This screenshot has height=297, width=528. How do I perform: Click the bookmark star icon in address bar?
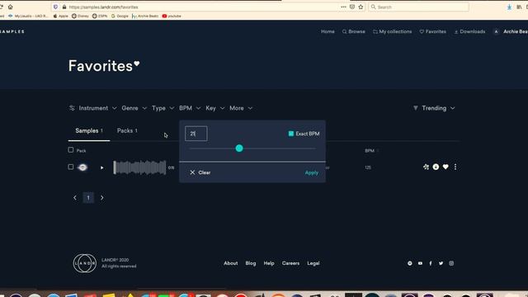(x=361, y=7)
